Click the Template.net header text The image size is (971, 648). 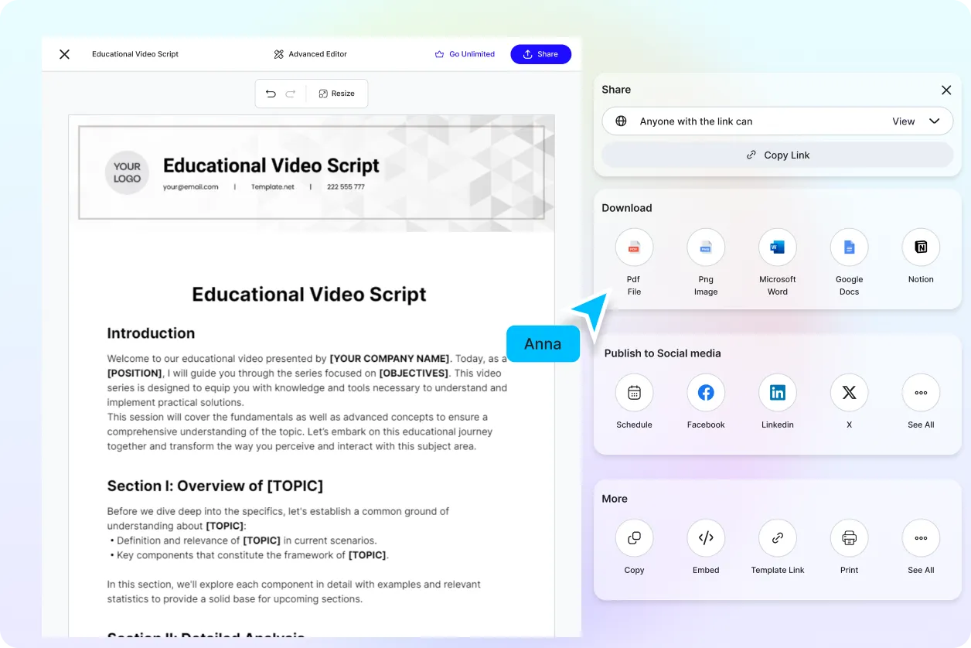coord(272,187)
